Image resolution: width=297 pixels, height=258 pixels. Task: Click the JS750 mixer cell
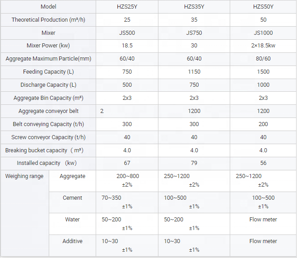pos(194,33)
